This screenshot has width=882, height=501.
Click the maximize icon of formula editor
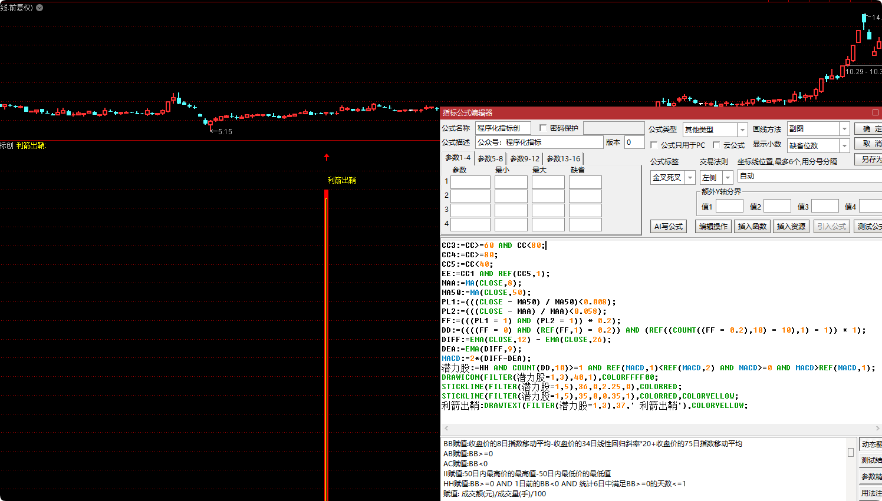click(876, 112)
